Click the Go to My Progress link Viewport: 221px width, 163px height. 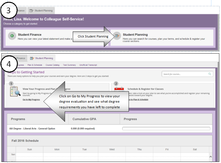(31, 100)
